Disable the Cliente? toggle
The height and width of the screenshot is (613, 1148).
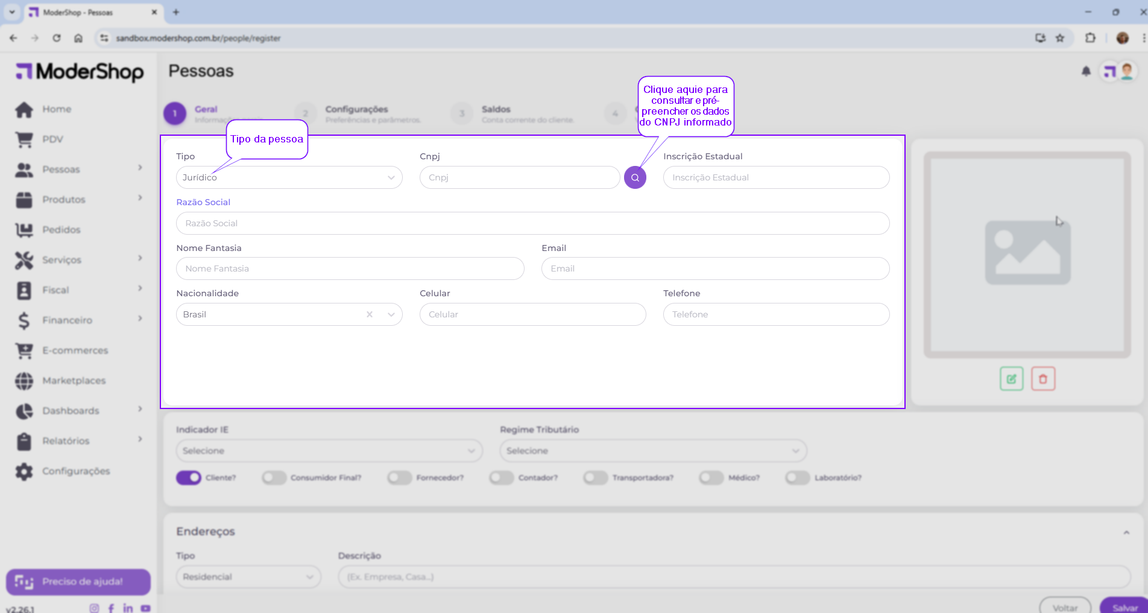click(189, 478)
